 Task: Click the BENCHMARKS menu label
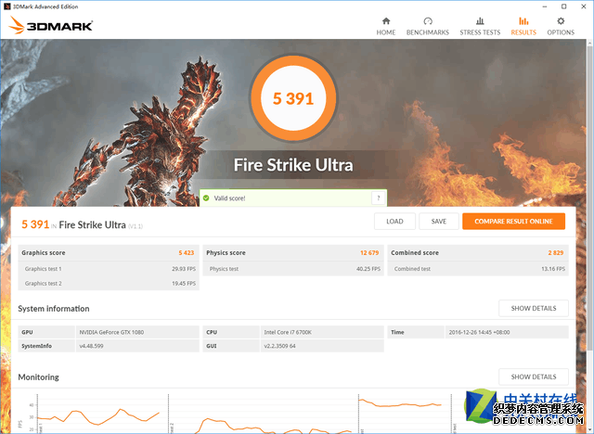428,32
